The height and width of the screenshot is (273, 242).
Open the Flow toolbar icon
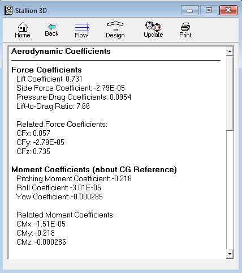click(x=81, y=30)
